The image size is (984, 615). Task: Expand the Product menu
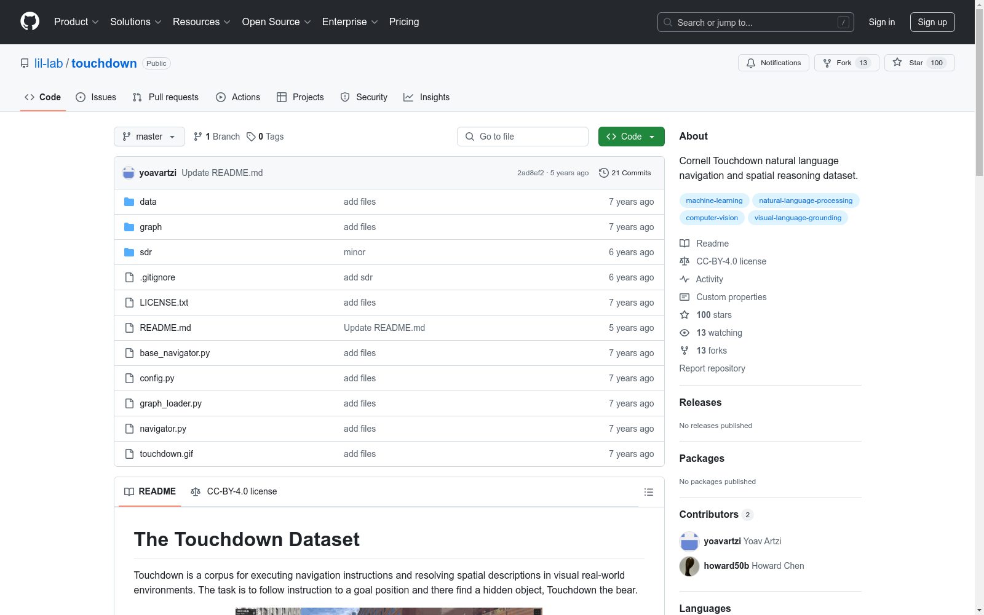(76, 22)
